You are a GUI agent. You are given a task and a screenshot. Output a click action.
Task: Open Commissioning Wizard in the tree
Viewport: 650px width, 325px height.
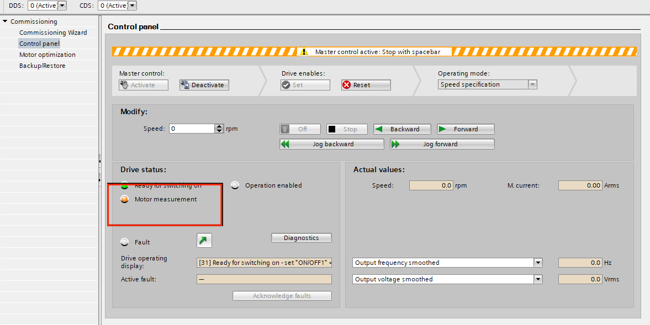coord(53,33)
